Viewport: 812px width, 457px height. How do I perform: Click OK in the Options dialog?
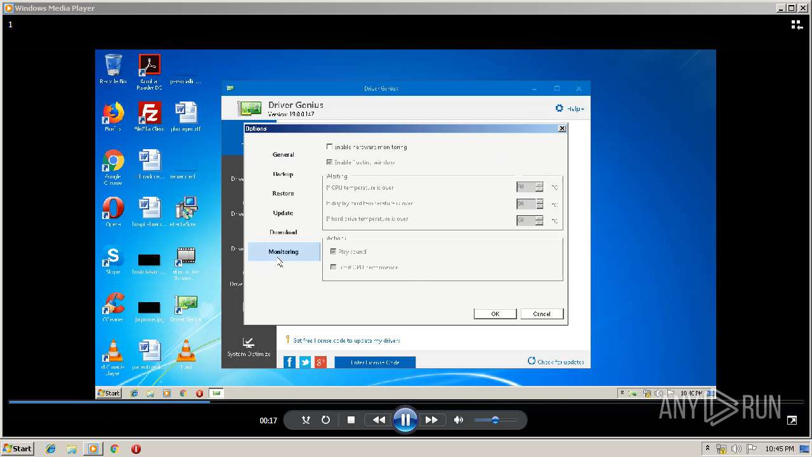(495, 314)
